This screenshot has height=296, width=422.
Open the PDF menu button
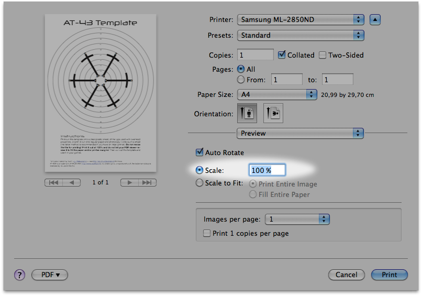pos(50,275)
